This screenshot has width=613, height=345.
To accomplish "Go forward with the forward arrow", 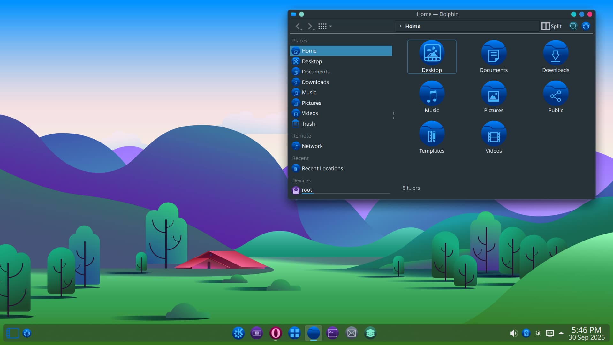I will (310, 26).
